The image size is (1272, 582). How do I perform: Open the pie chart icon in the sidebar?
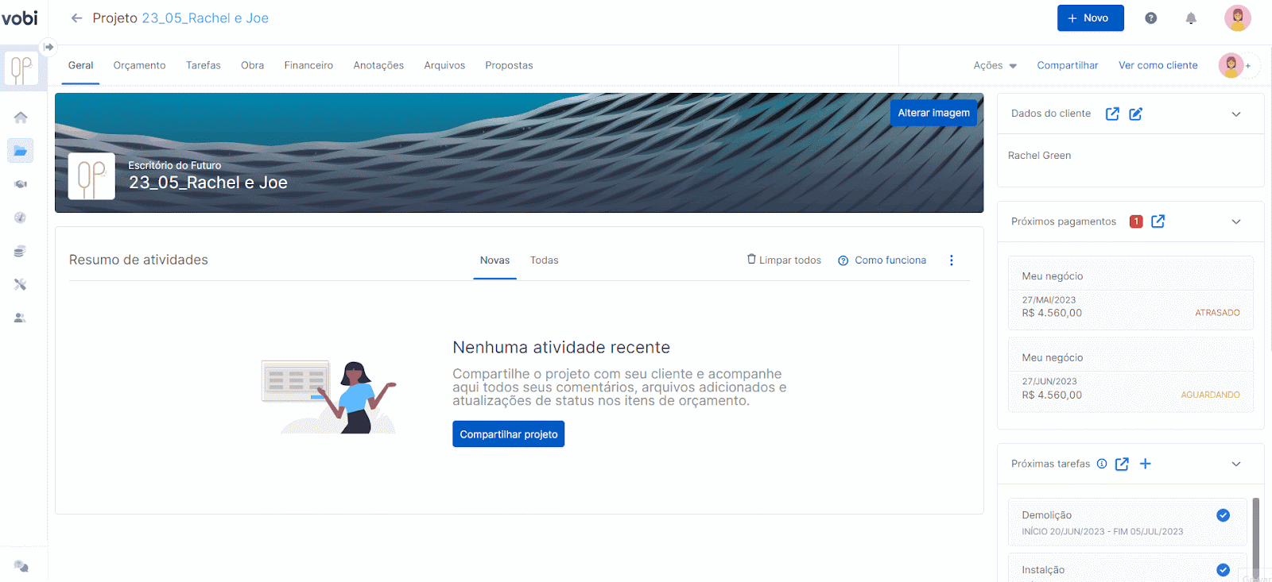[x=21, y=218]
